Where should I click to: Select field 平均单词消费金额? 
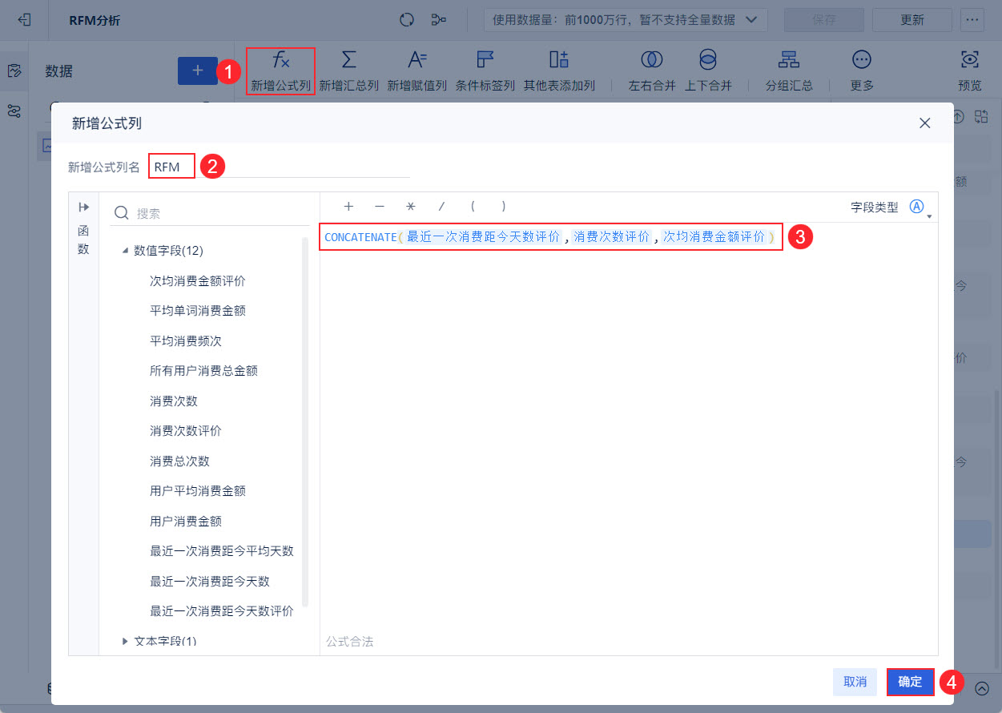(198, 311)
